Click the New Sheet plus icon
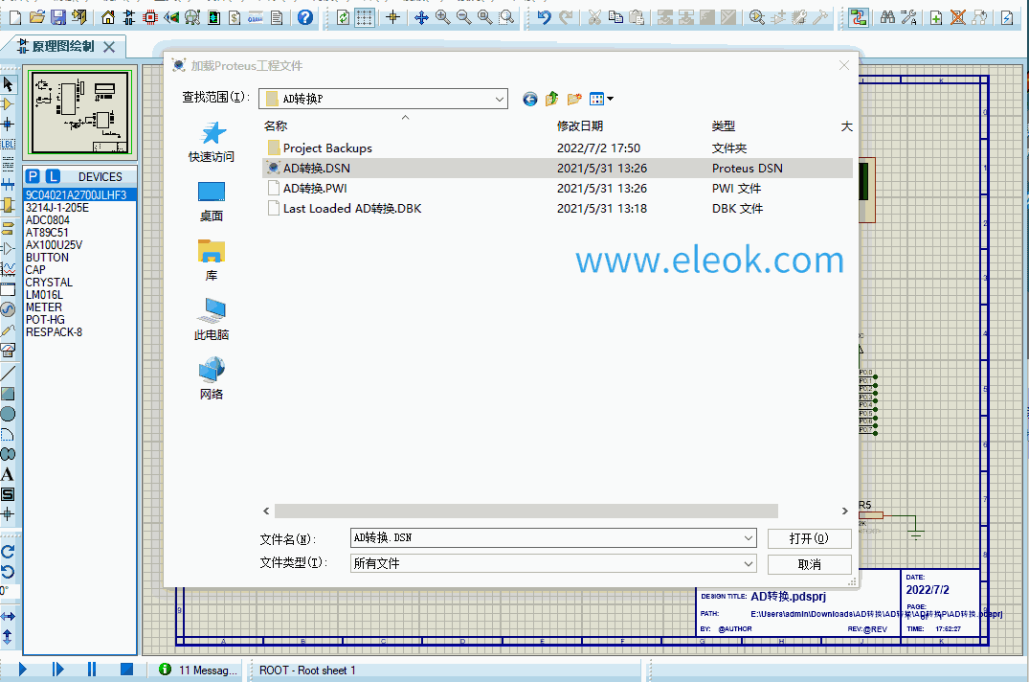 point(936,18)
